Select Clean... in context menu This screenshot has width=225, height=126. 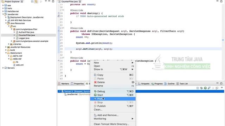(113, 110)
